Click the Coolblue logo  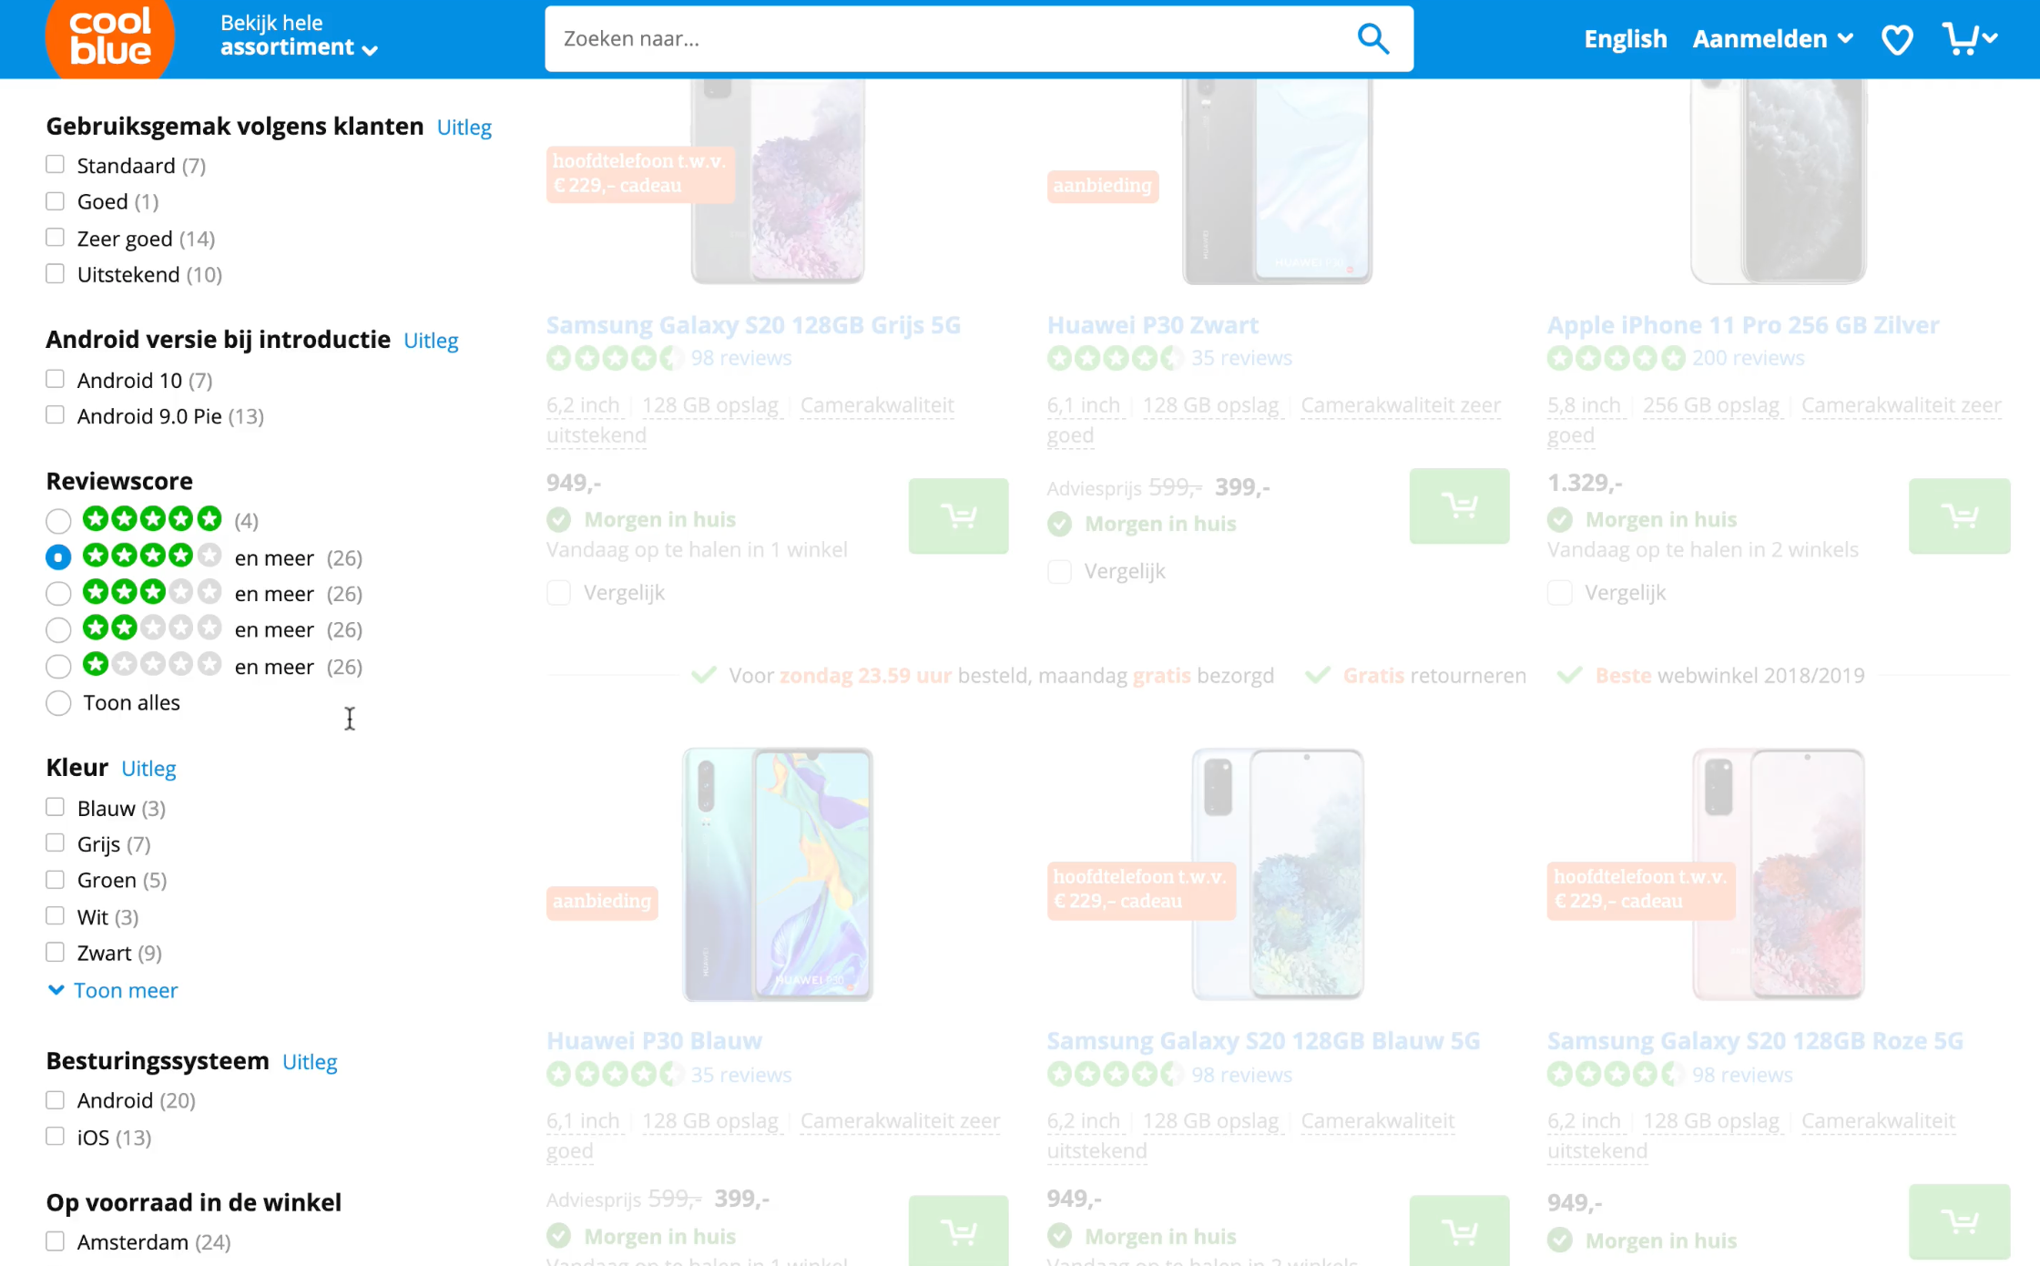point(109,38)
